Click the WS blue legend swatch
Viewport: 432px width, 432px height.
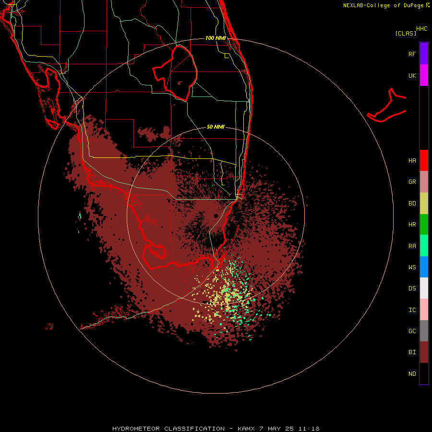424,267
